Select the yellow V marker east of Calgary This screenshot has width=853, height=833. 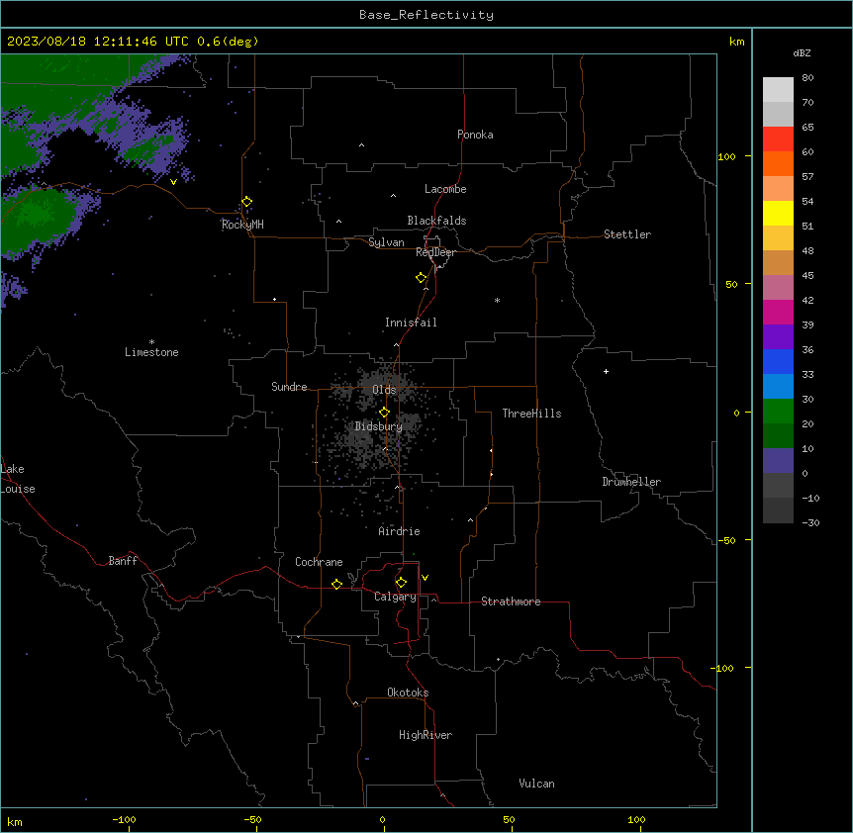(x=425, y=578)
